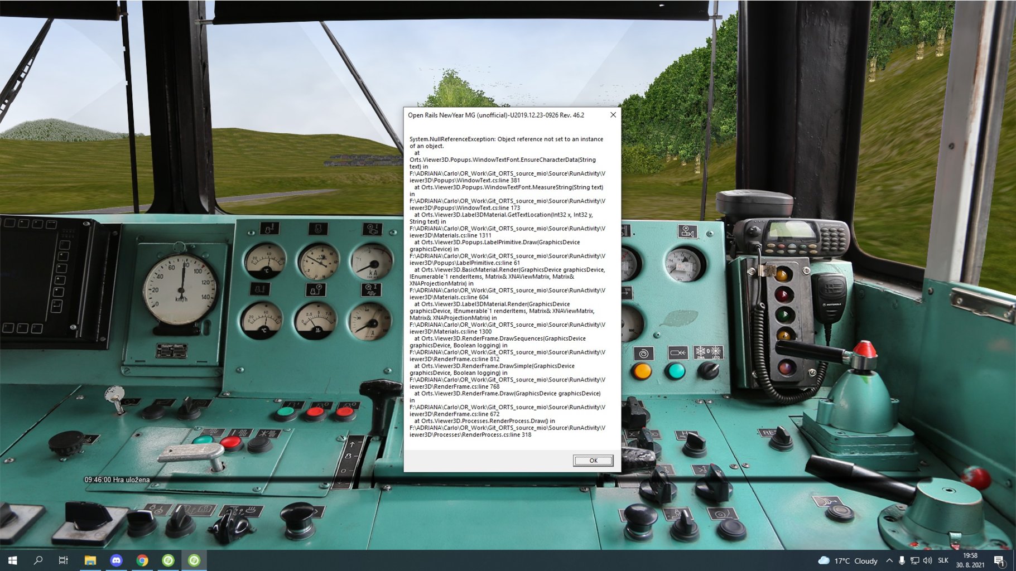Push the orange cab button
Screen dimensions: 1016x571
click(642, 371)
